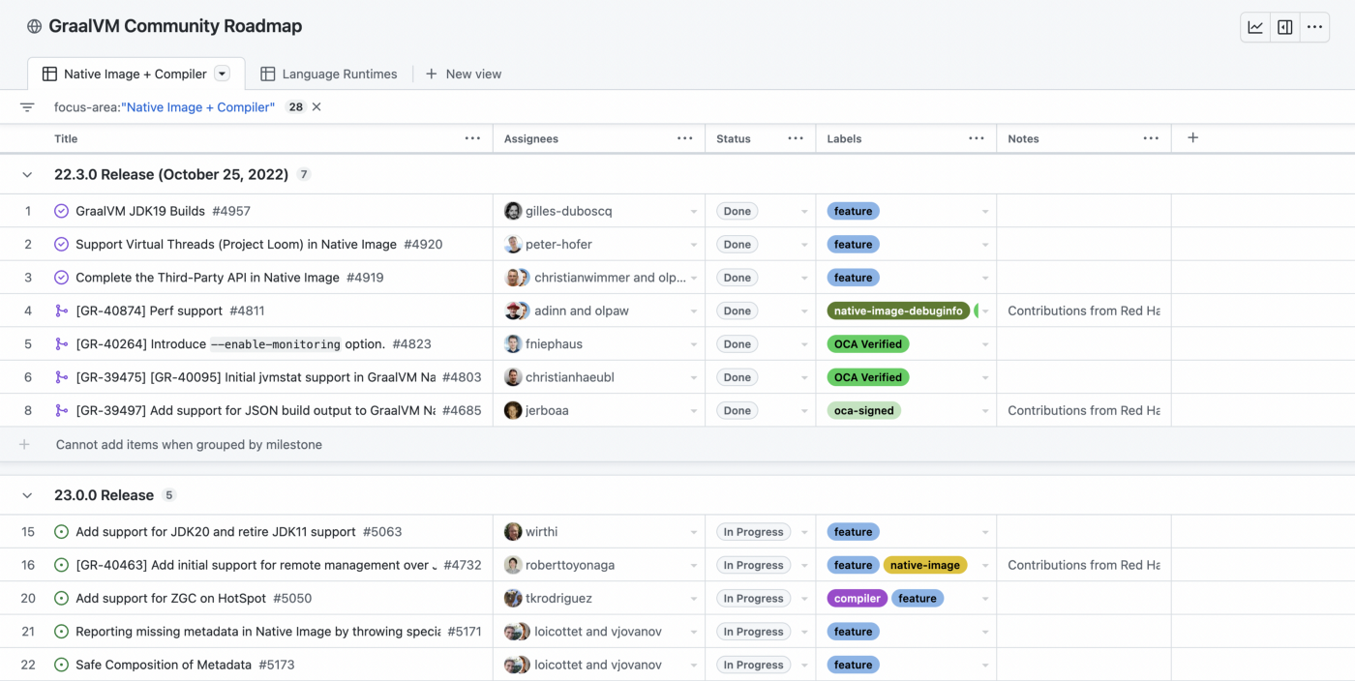Open the insights chart icon
The height and width of the screenshot is (681, 1355).
[x=1255, y=27]
